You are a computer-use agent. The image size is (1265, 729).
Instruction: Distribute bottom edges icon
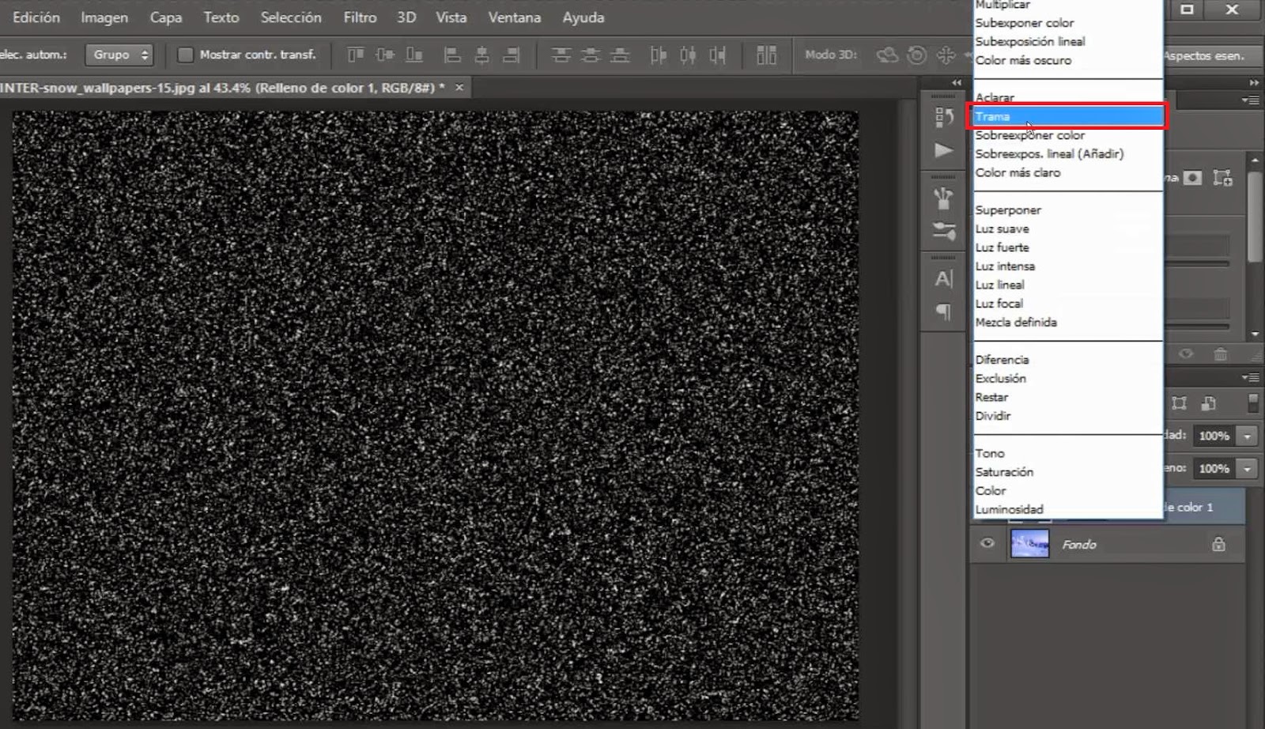621,55
